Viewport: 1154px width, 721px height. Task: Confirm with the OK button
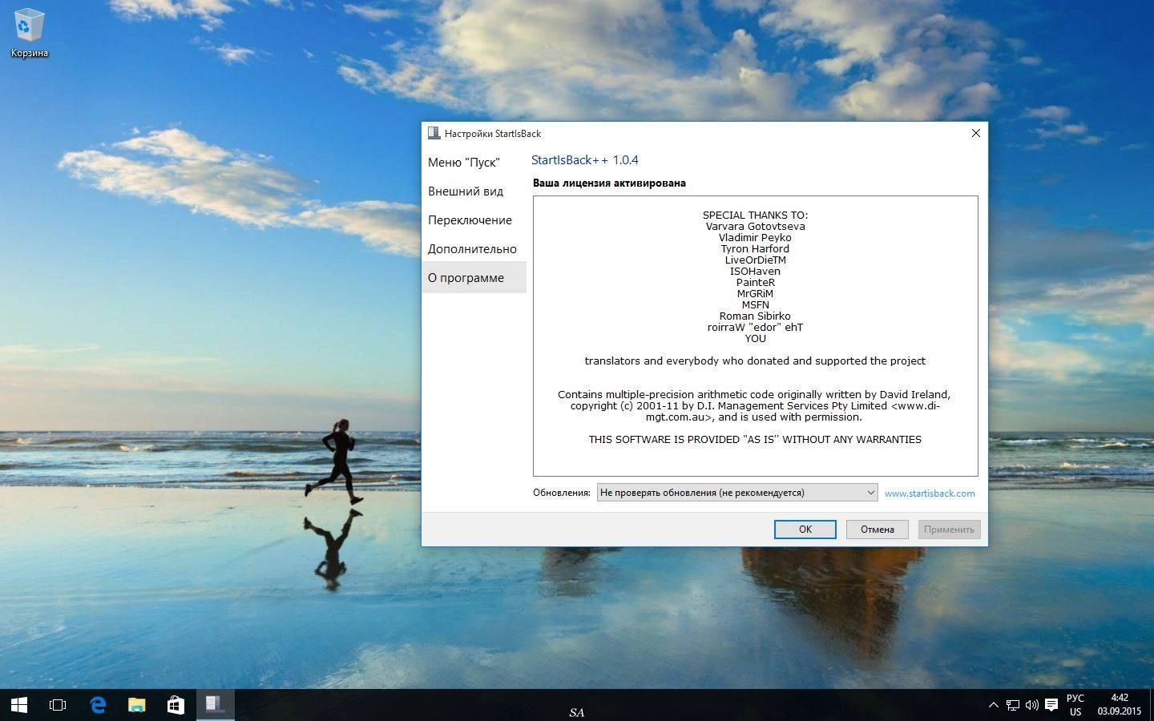pos(805,530)
